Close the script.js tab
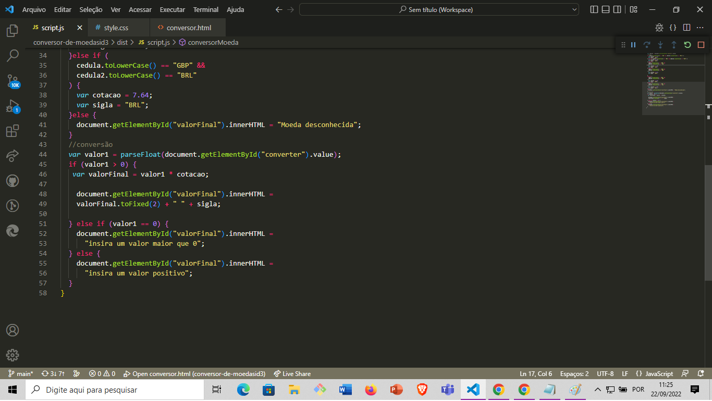Image resolution: width=712 pixels, height=401 pixels. tap(80, 28)
